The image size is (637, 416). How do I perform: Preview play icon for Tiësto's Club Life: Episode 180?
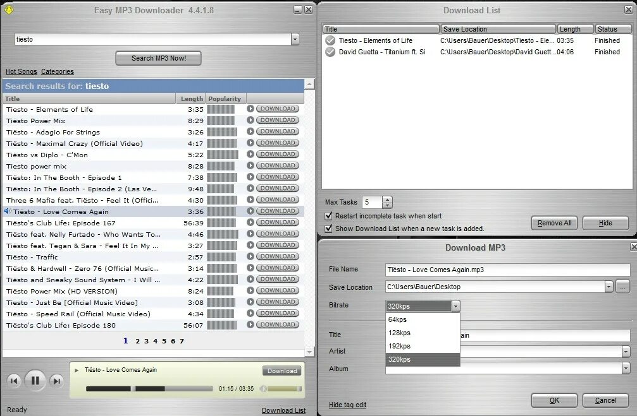coord(250,324)
